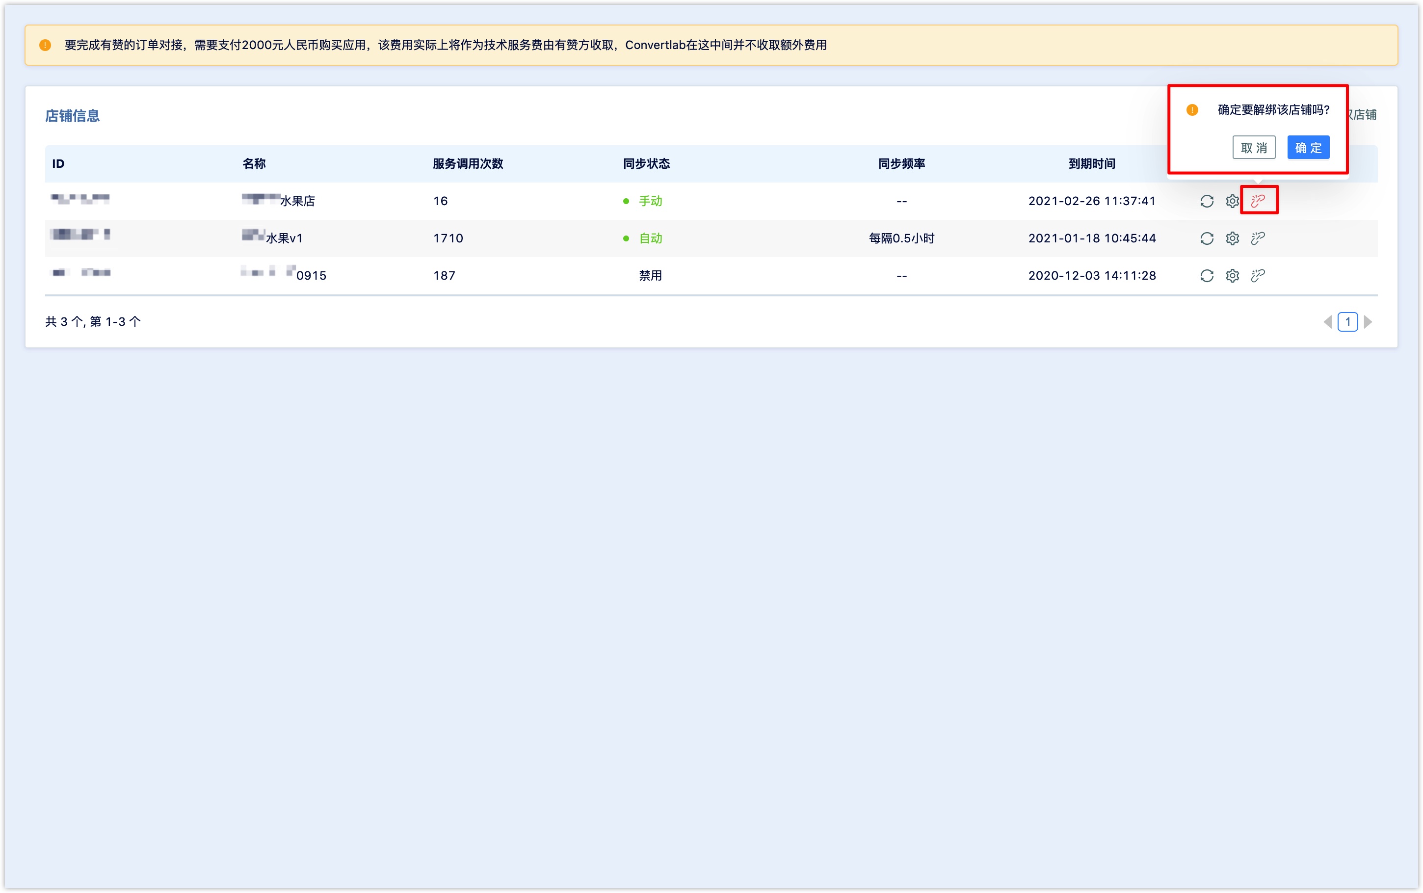Click 自动 sync status text

coord(650,238)
